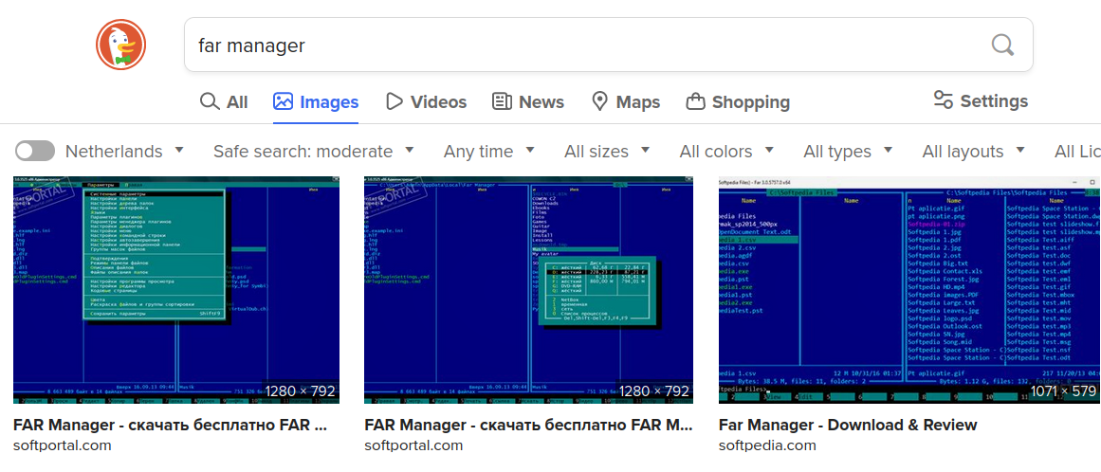Expand the Netherlands region dropdown

tap(124, 151)
